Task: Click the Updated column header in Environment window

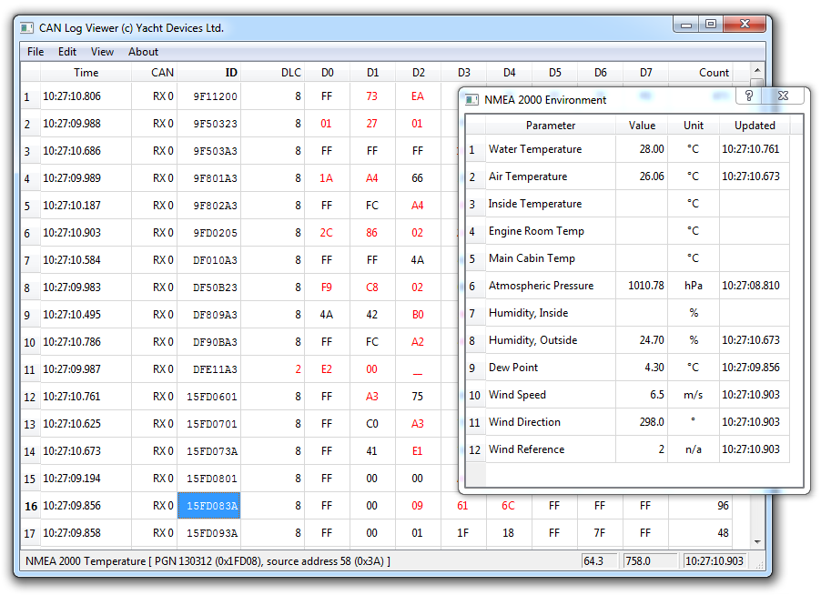Action: (x=755, y=125)
